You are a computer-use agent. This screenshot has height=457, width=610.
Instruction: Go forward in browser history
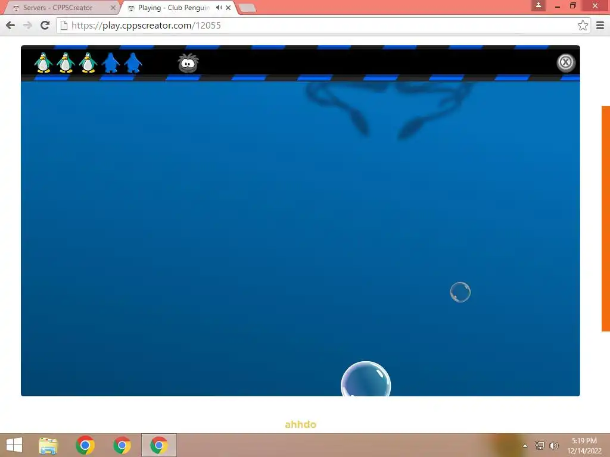click(x=27, y=26)
